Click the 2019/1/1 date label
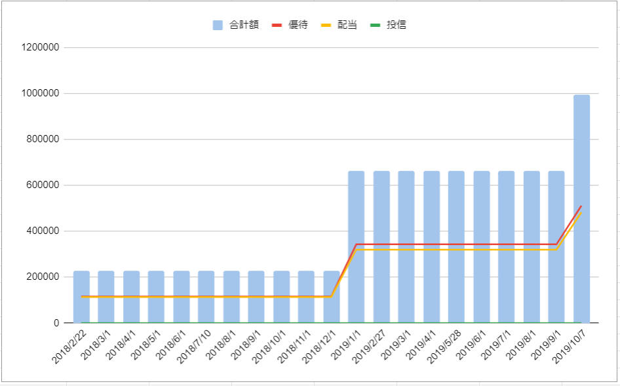 point(347,345)
